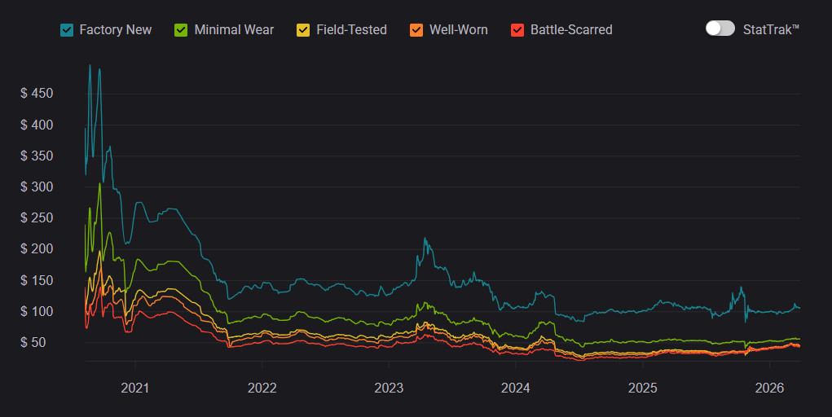Click the 2024 x-axis year label
Viewport: 832px width, 417px height.
point(516,388)
